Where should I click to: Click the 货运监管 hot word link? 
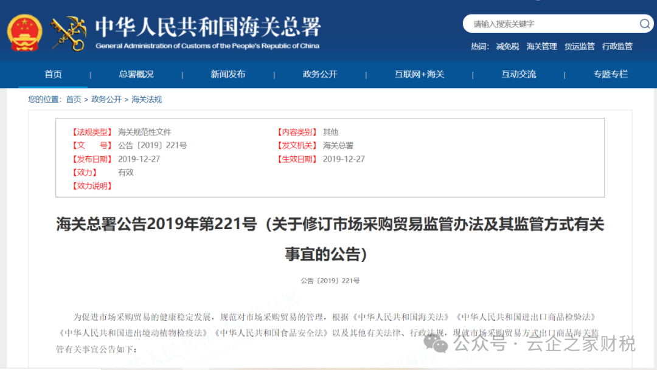pos(579,46)
